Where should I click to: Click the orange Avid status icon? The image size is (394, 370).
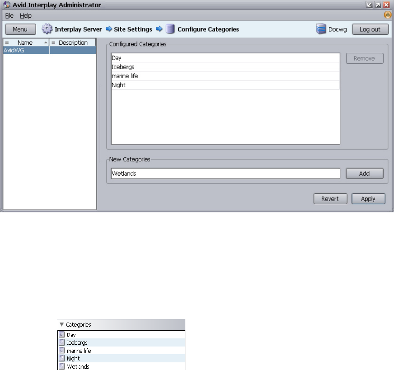pyautogui.click(x=388, y=15)
